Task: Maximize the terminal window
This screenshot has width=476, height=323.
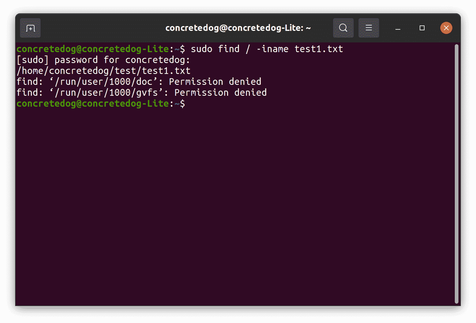Action: click(422, 28)
